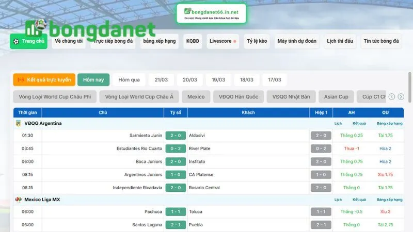Filter by Mexico league
This screenshot has width=413, height=232.
(196, 97)
